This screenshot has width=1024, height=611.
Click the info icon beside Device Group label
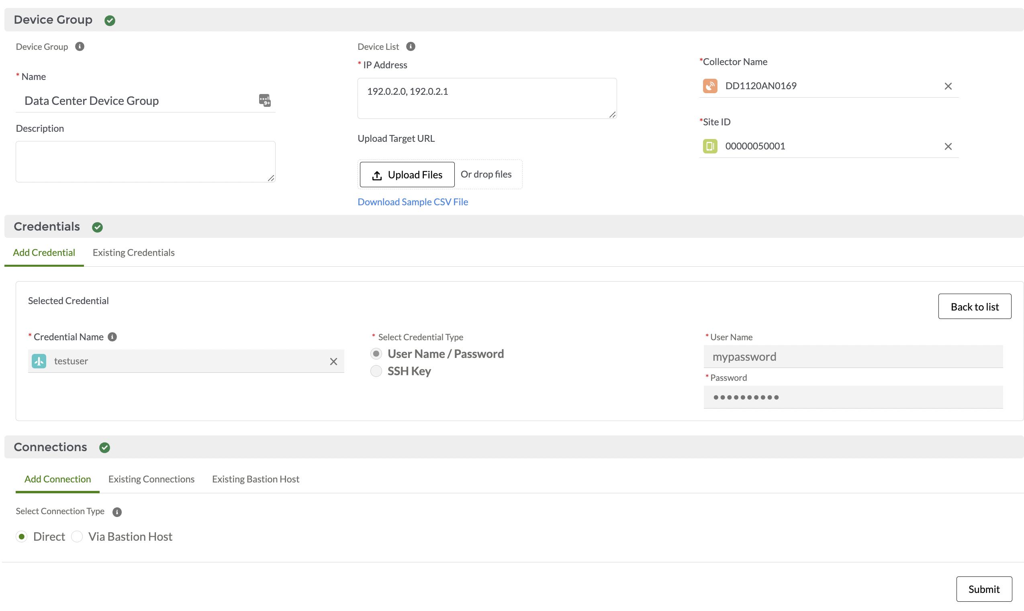pos(80,46)
